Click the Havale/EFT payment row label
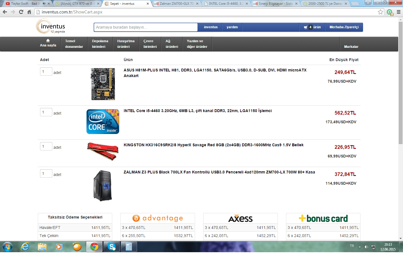 click(50, 228)
